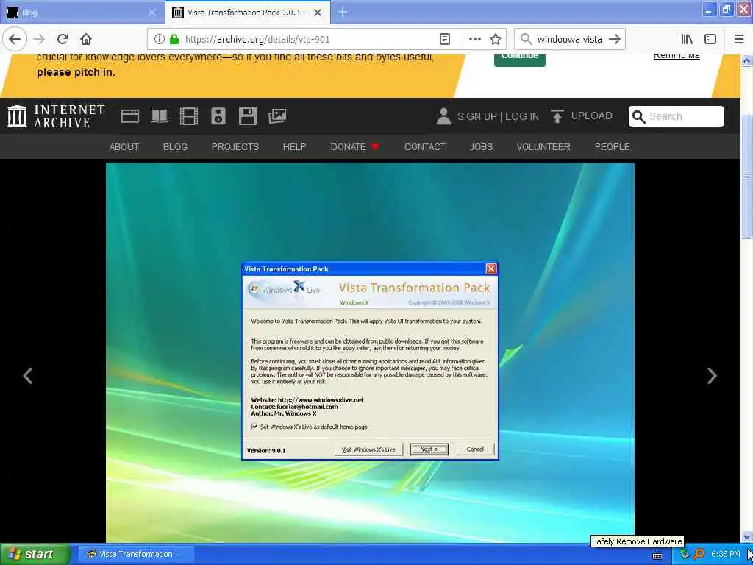Open the browser home page

(86, 39)
